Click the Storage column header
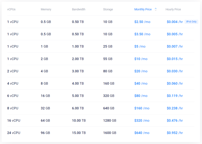 click(x=108, y=9)
